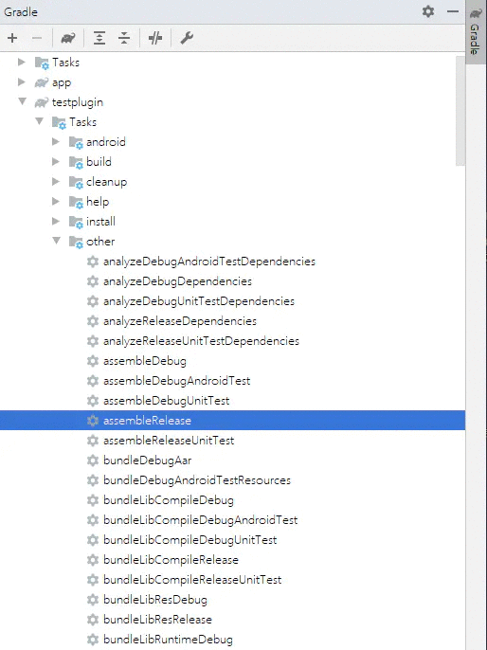This screenshot has height=650, width=487.
Task: Click the Gradle elephant Execute Task icon
Action: (x=68, y=38)
